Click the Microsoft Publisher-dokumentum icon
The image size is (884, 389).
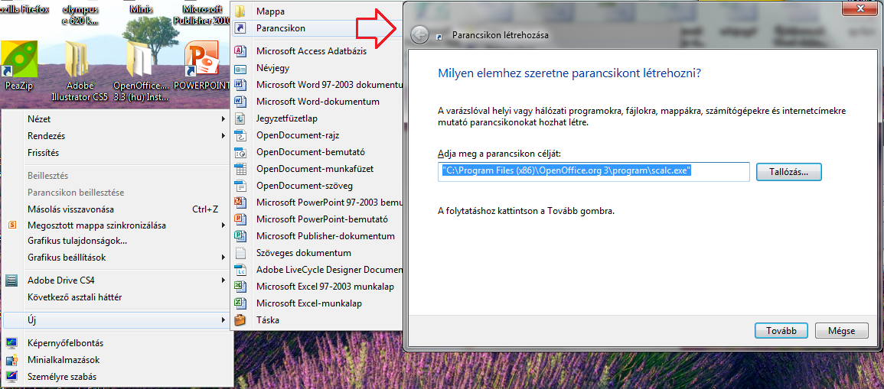pos(241,236)
